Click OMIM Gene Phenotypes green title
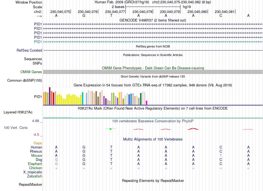Screen dimensions: 263x191 (x=153, y=68)
